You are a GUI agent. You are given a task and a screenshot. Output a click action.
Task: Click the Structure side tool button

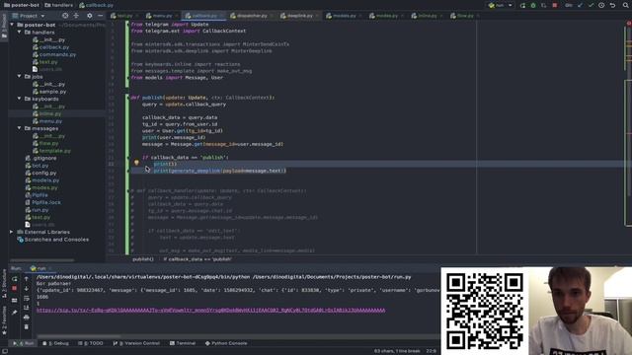pos(4,283)
